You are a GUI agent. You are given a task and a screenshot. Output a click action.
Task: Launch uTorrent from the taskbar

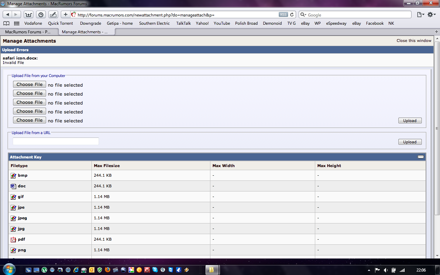click(44, 270)
